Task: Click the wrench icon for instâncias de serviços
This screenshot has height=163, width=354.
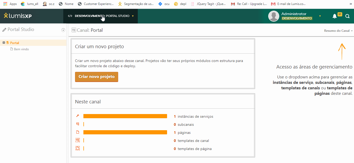Action: click(x=77, y=116)
